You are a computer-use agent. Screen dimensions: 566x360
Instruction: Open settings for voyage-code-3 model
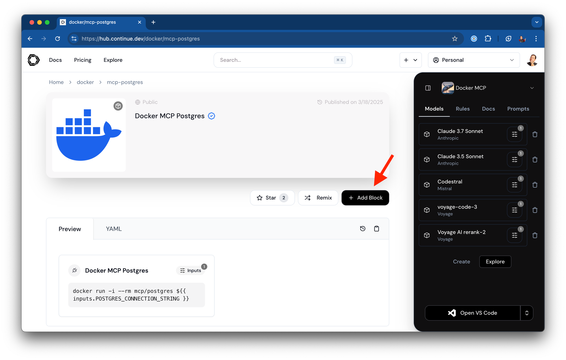tap(514, 210)
